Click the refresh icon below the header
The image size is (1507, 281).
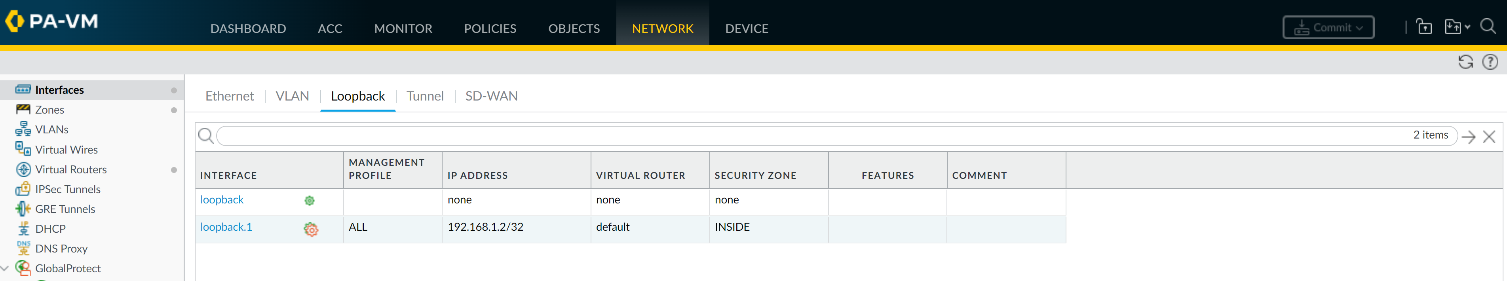1465,62
